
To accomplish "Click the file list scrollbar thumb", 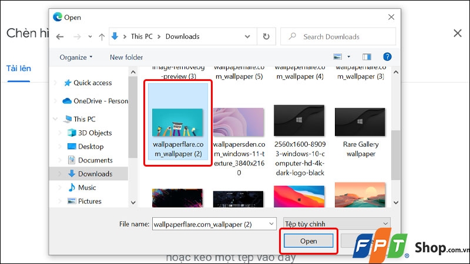I will (x=395, y=155).
